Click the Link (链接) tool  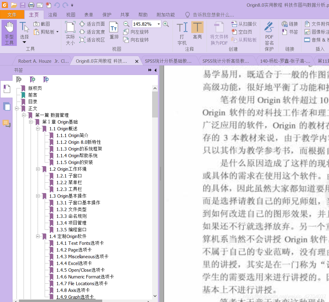click(290, 24)
